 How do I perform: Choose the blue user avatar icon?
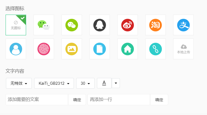16,49
